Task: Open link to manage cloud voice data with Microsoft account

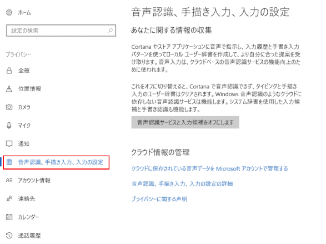Action: 209,168
